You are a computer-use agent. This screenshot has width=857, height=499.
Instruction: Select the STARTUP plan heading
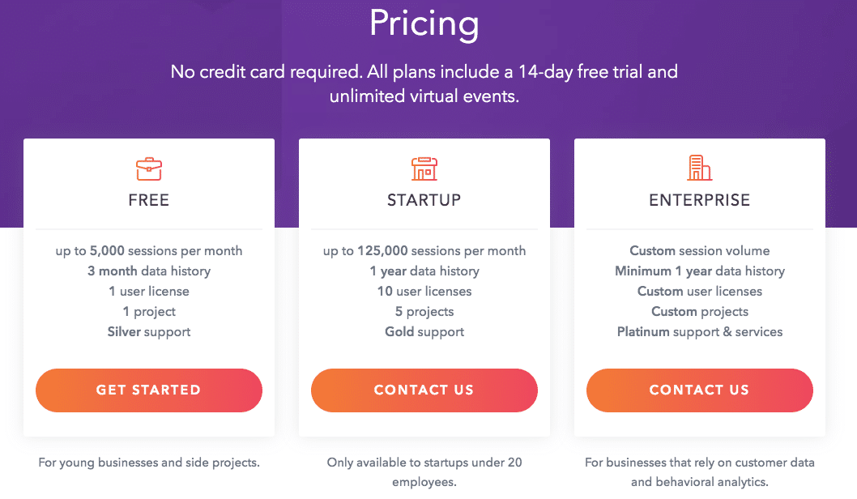tap(424, 199)
